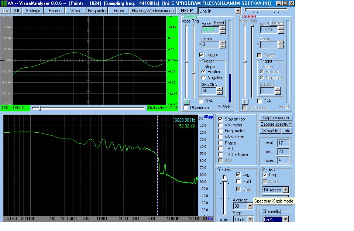Image resolution: width=354 pixels, height=231 pixels.
Task: Expand the Line In input dropdown
Action: (238, 11)
